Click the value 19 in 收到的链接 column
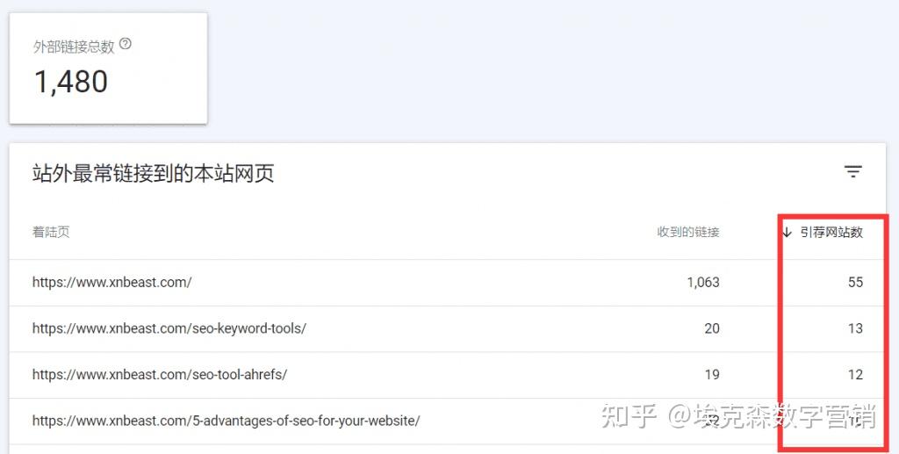Viewport: 899px width, 454px height. (712, 375)
